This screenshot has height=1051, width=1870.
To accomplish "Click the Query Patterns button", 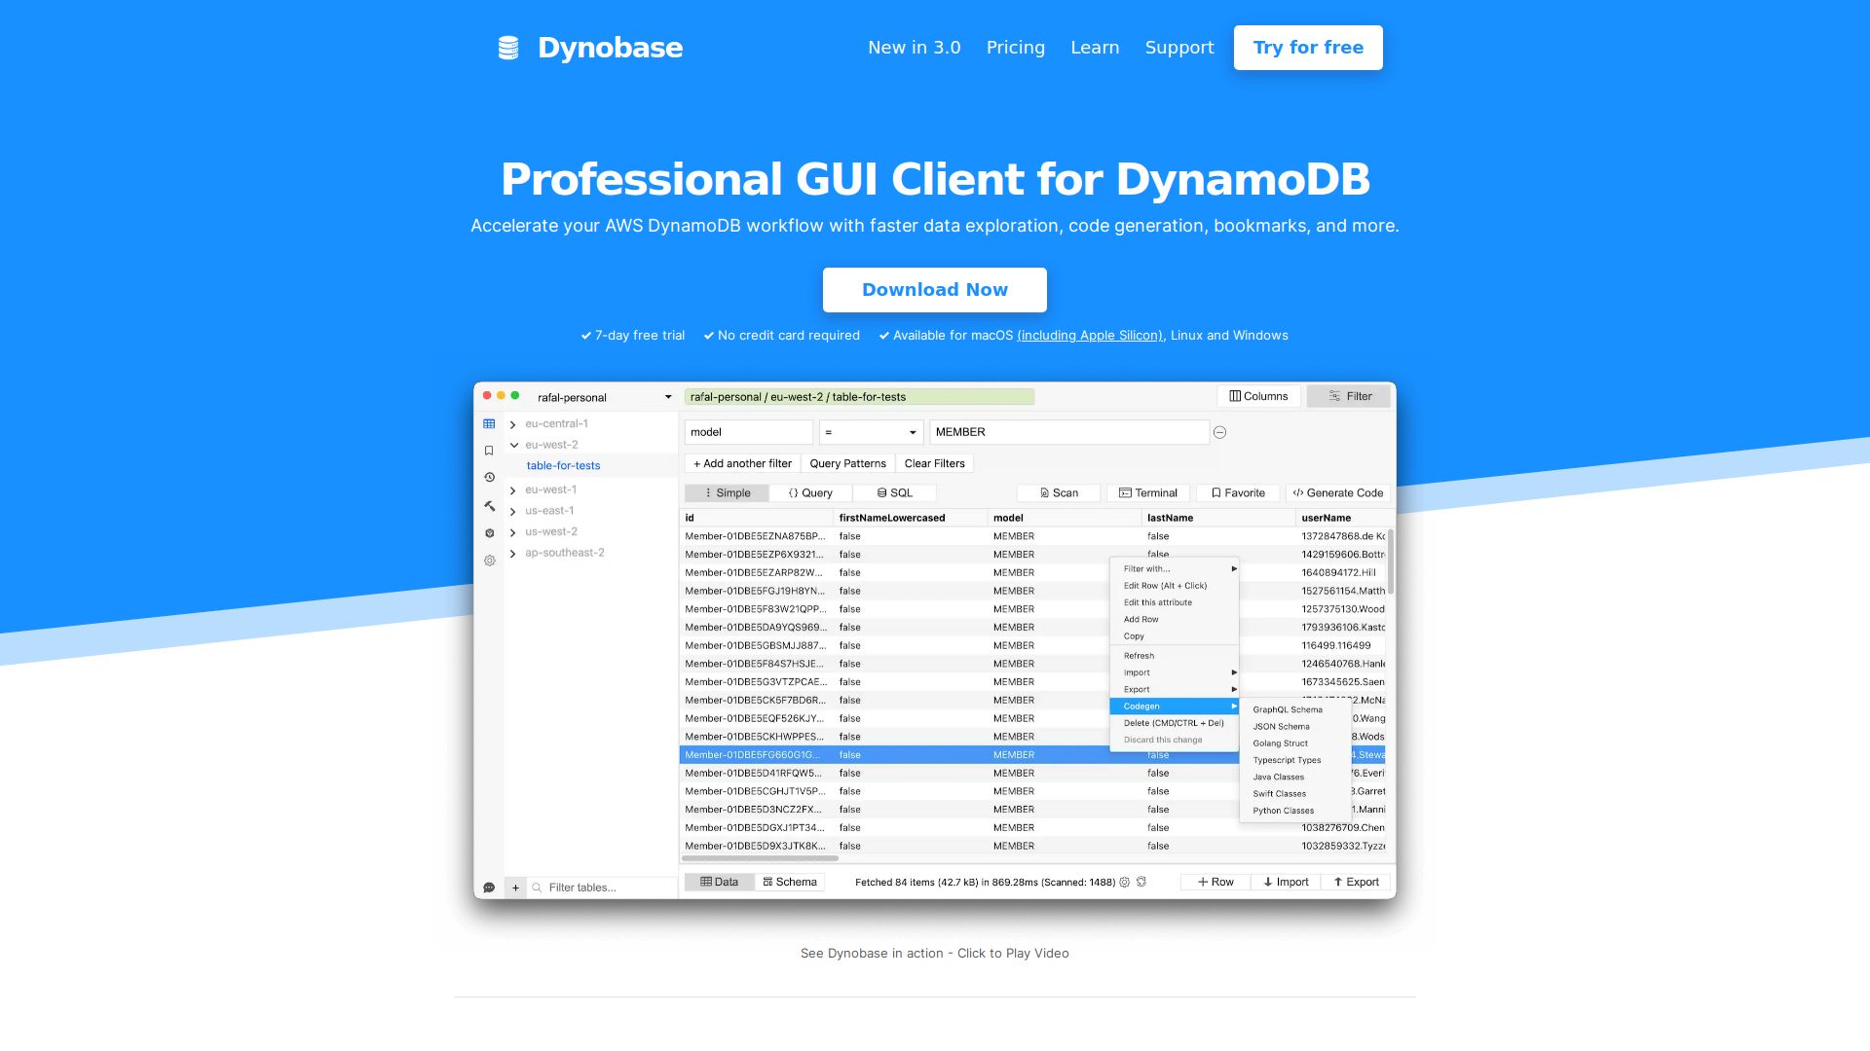I will point(848,464).
